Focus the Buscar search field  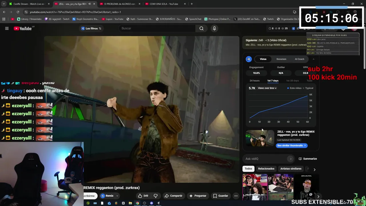pos(157,28)
